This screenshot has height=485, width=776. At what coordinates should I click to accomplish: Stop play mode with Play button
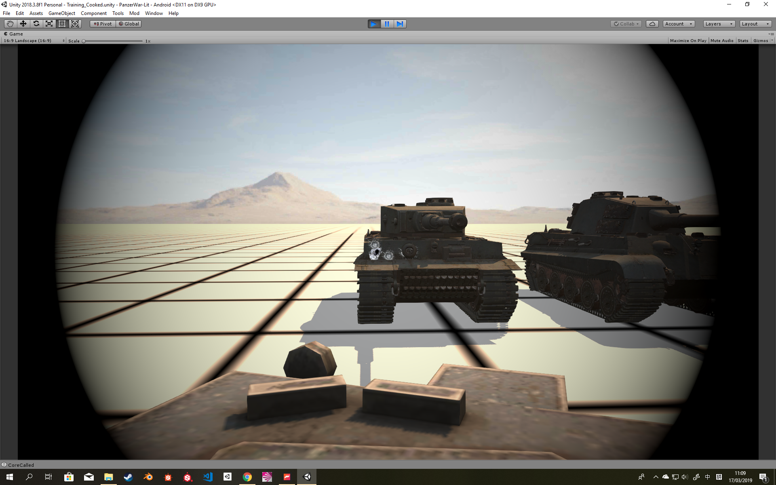(374, 24)
